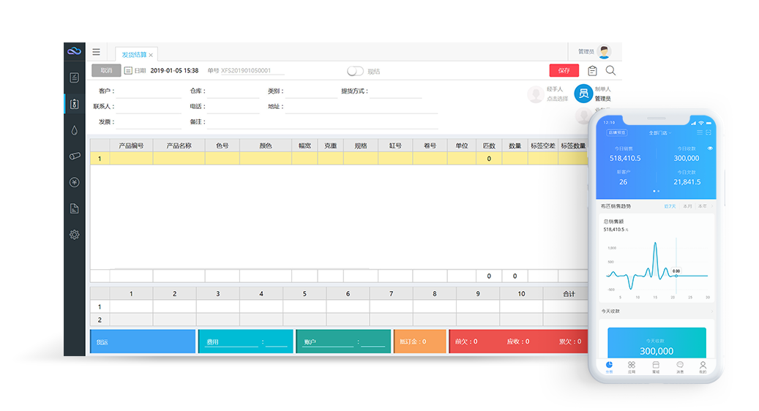Click the search magnifier icon
Screen dimensions: 759x411
pyautogui.click(x=610, y=71)
